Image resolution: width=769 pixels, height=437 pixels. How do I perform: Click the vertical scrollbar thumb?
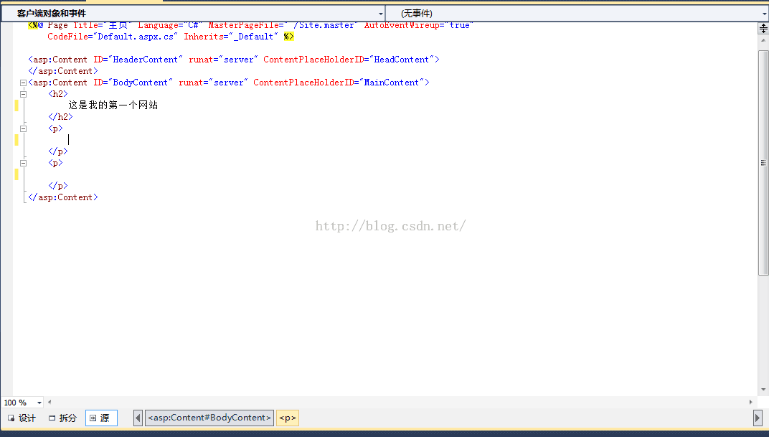pyautogui.click(x=763, y=162)
